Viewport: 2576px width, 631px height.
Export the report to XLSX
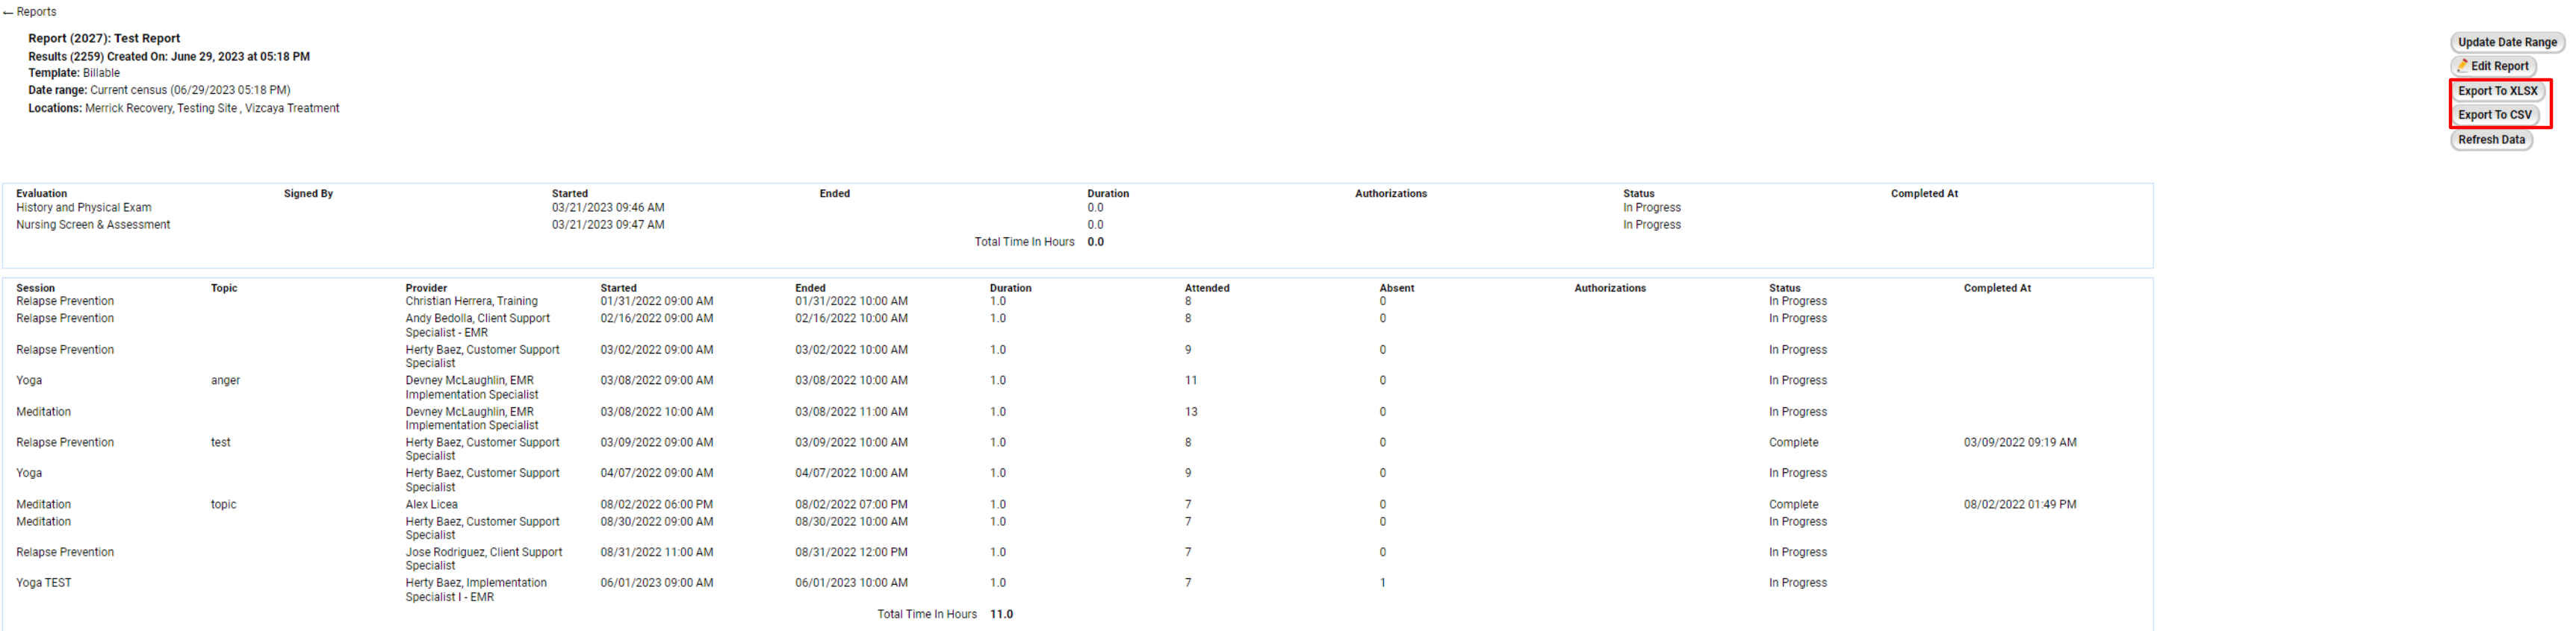pos(2497,91)
